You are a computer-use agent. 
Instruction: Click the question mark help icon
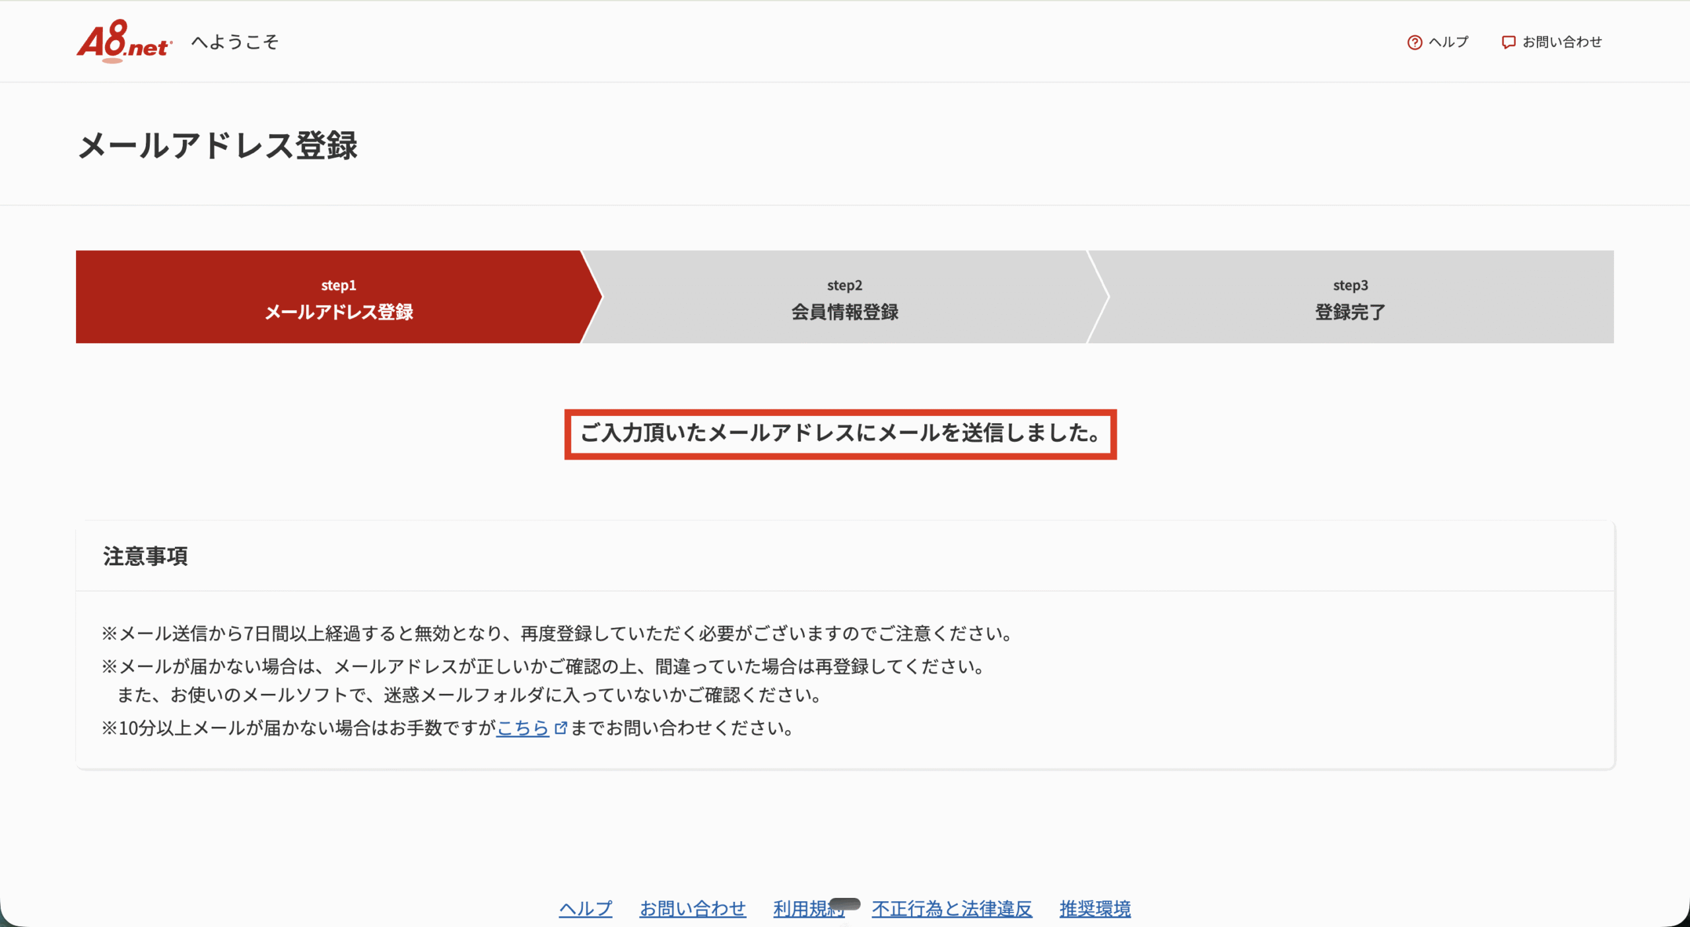click(x=1415, y=42)
